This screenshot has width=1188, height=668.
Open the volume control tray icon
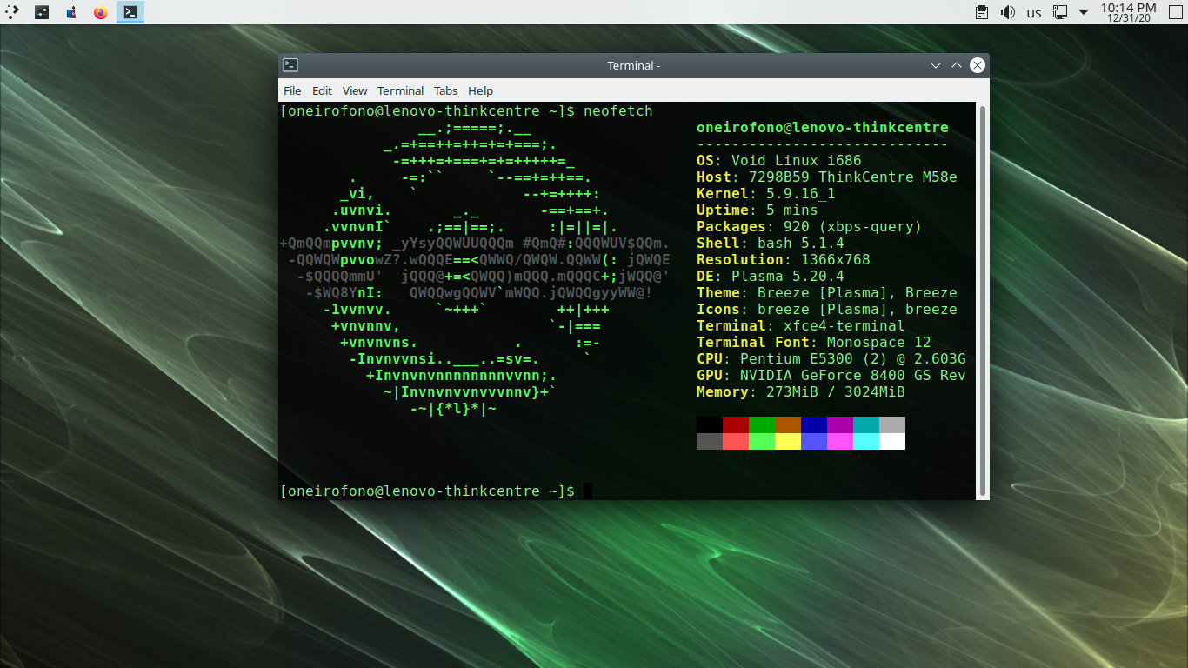pyautogui.click(x=1008, y=12)
